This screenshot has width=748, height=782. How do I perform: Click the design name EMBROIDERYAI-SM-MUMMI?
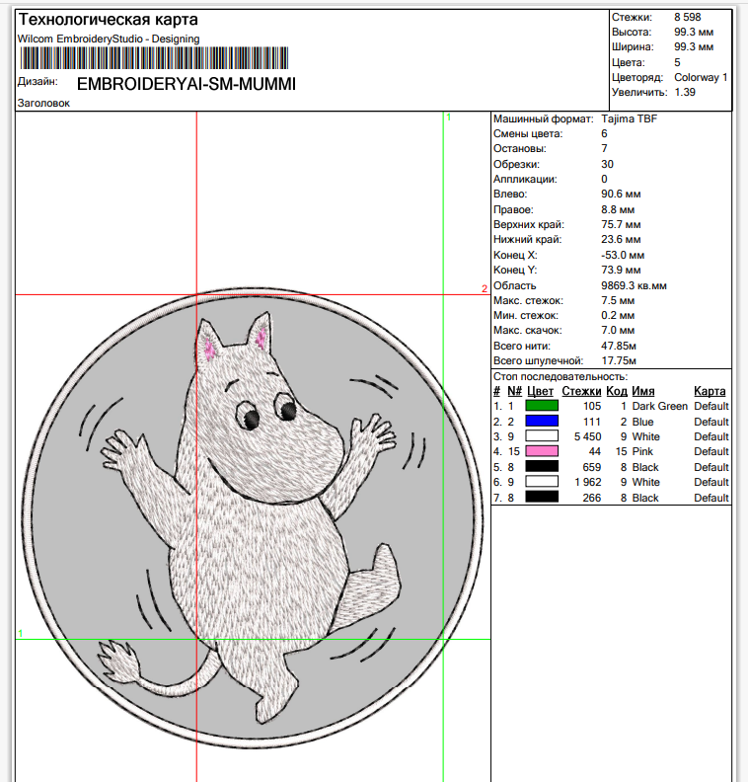(x=187, y=84)
